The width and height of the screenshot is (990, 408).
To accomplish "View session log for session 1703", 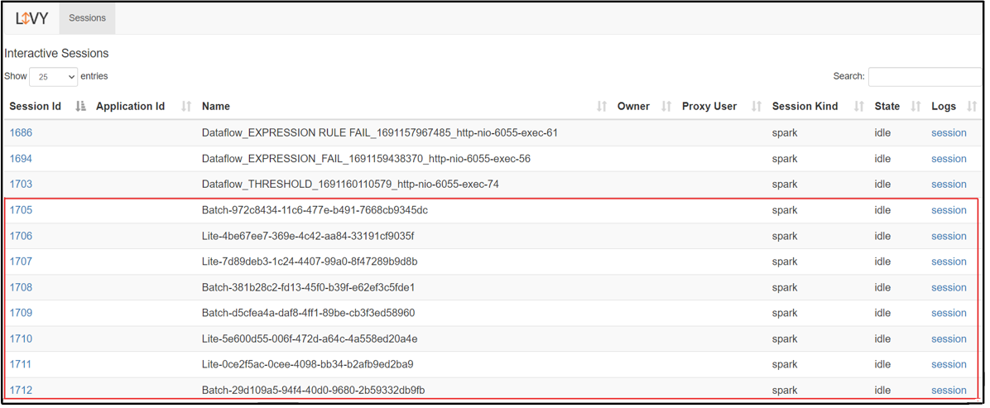I will [x=949, y=184].
